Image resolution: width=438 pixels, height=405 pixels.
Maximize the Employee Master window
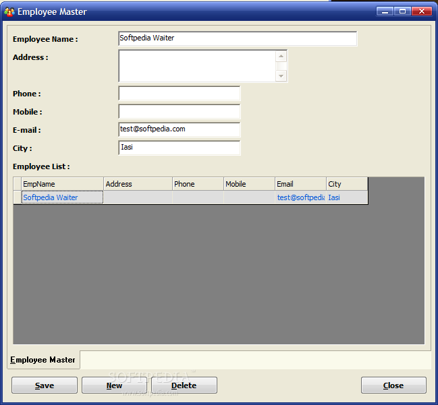click(x=402, y=11)
